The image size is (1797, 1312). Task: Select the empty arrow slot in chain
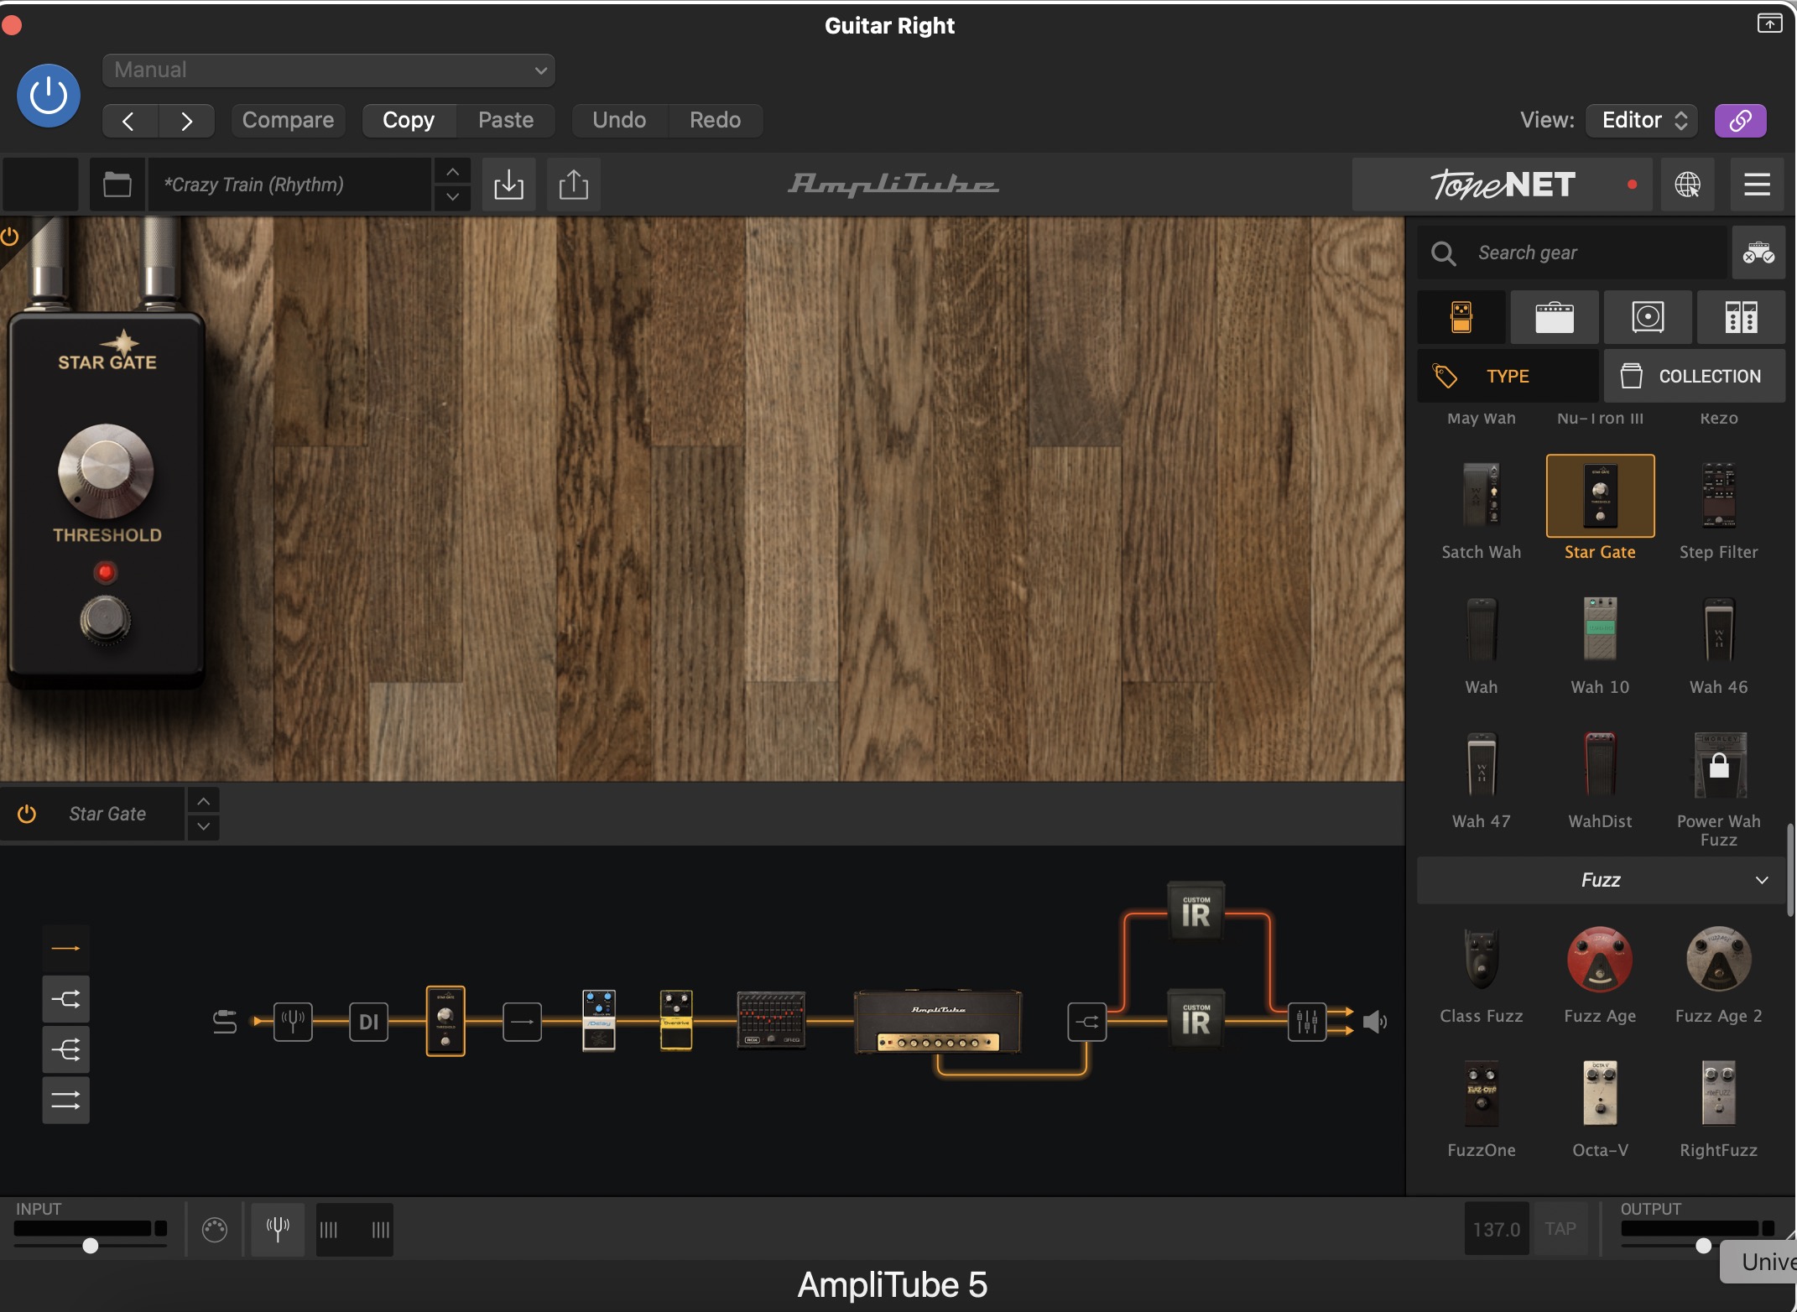[x=522, y=1022]
